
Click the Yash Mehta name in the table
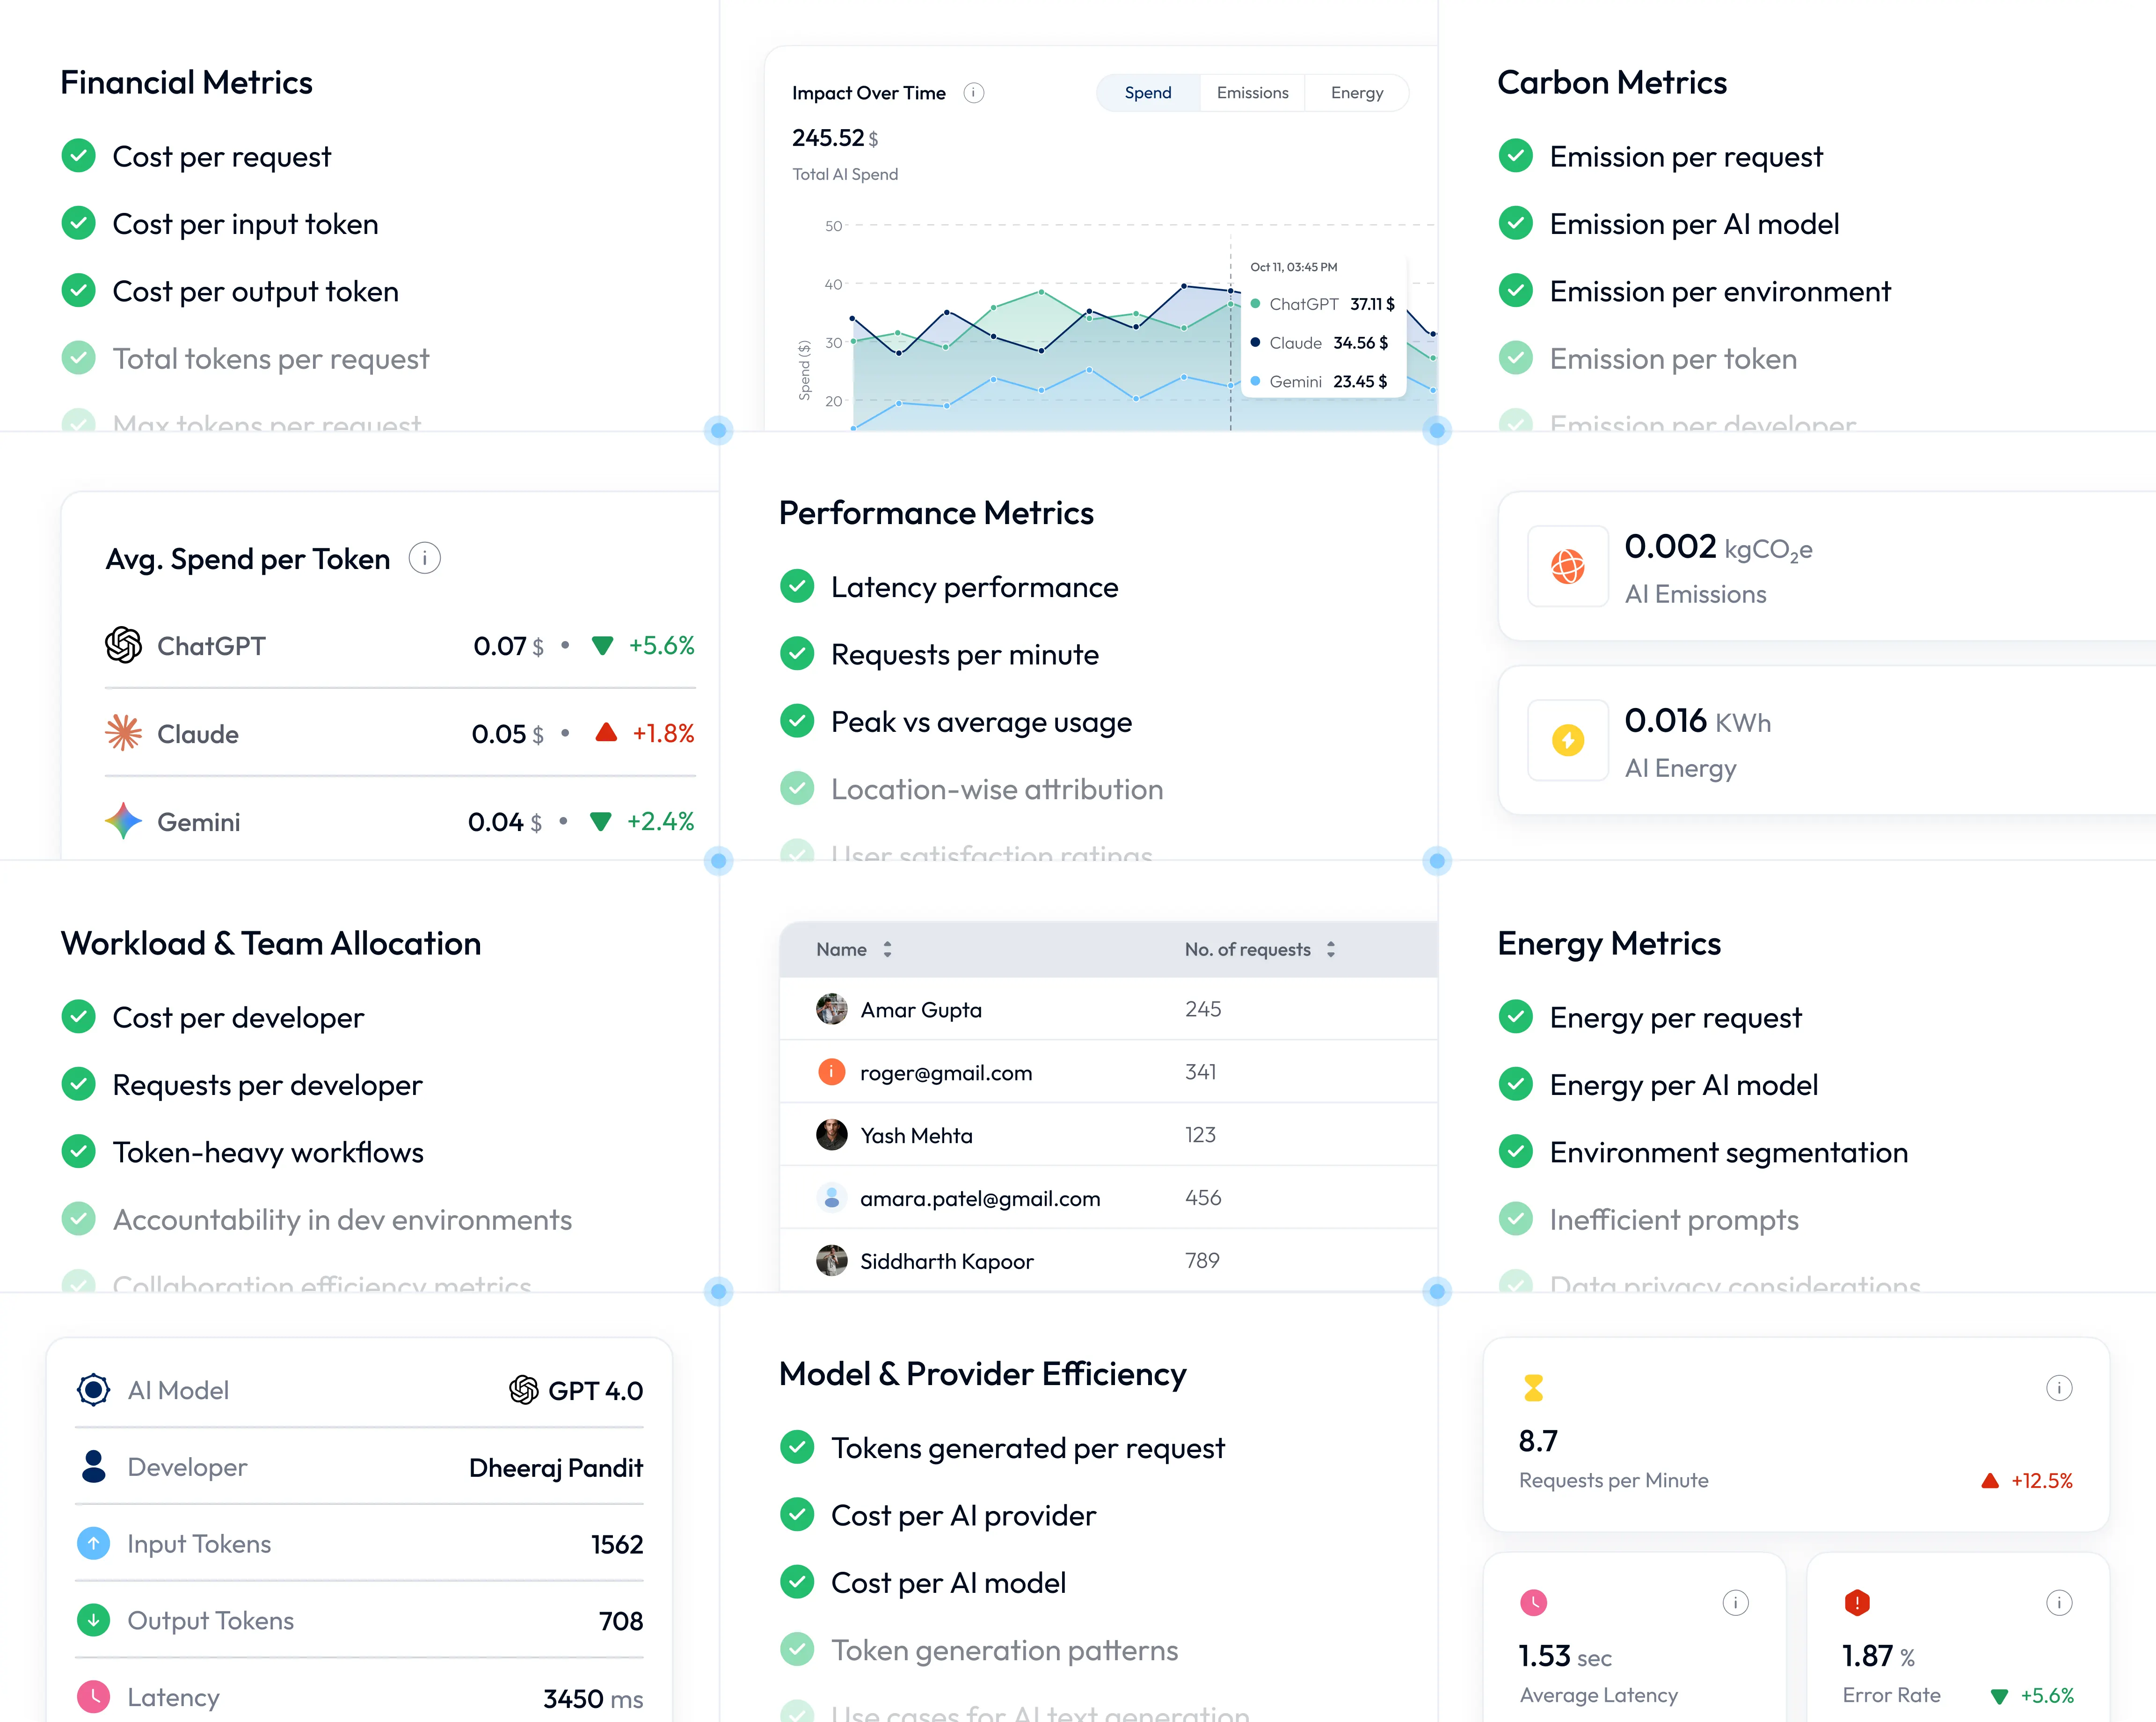click(x=916, y=1136)
